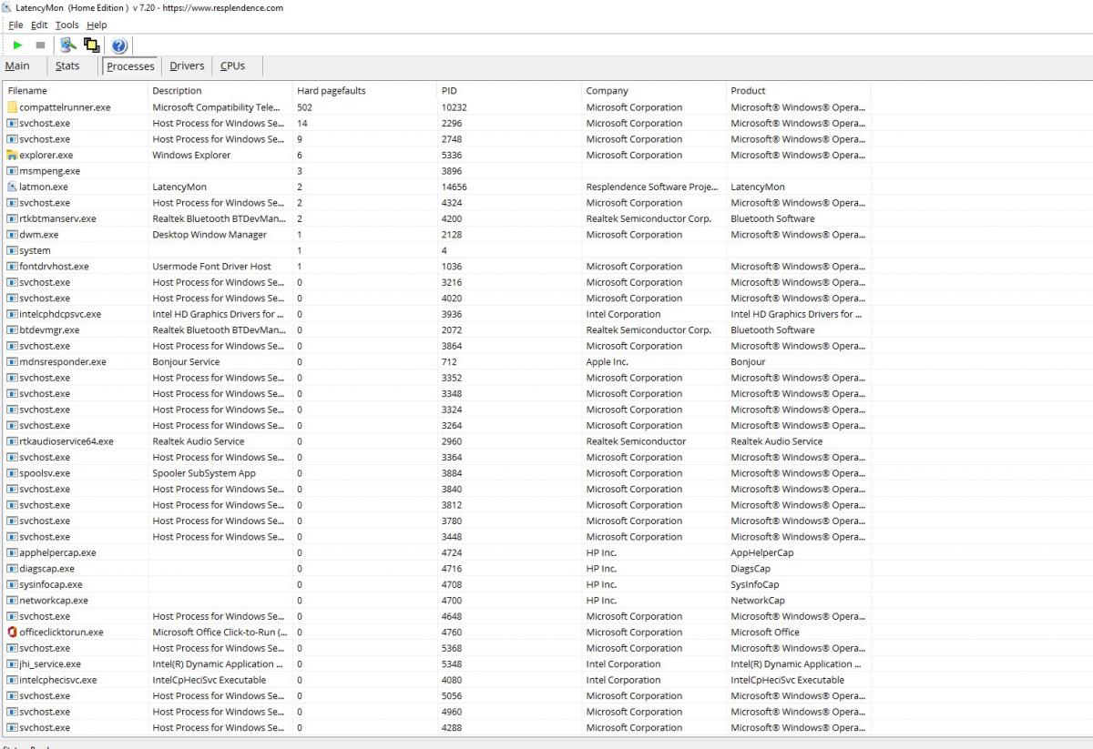Click the 'Usermode Font Driver Host' description
The width and height of the screenshot is (1093, 749).
211,267
